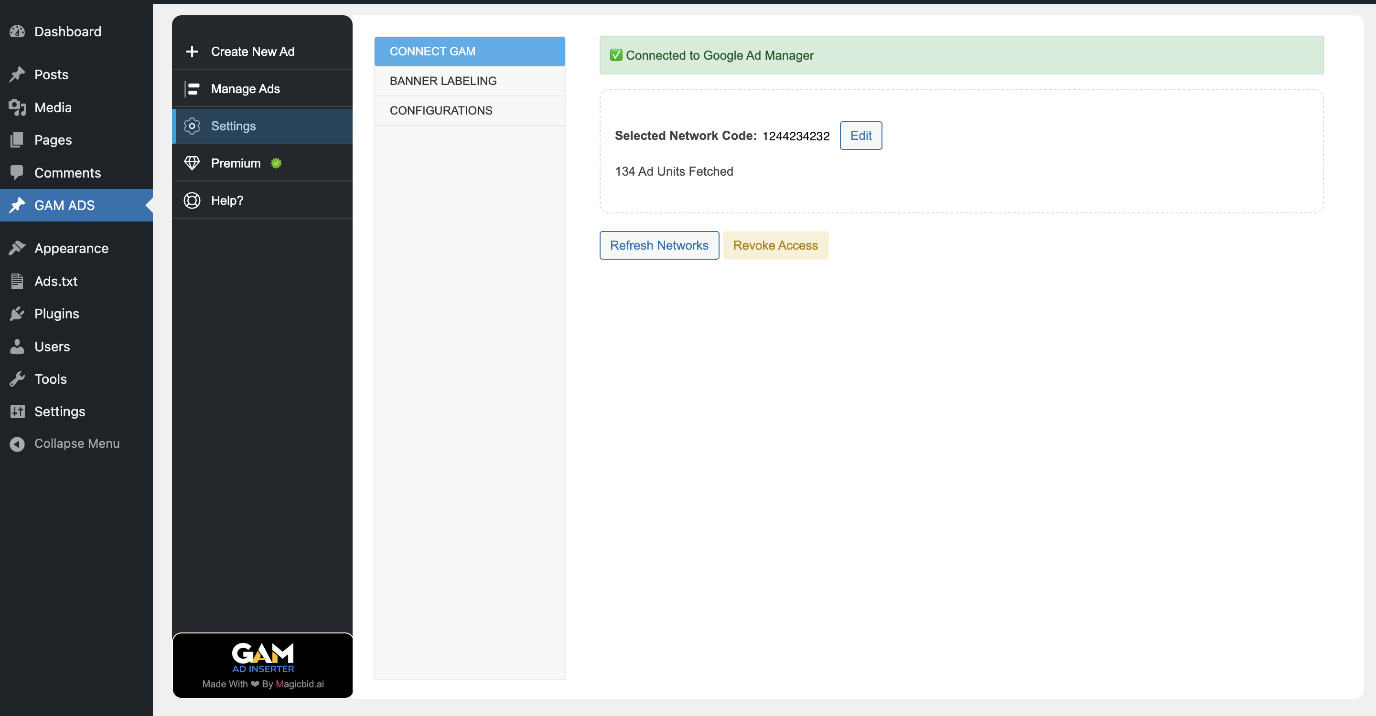Open the Magicbid.ai link
This screenshot has width=1376, height=716.
pos(299,684)
